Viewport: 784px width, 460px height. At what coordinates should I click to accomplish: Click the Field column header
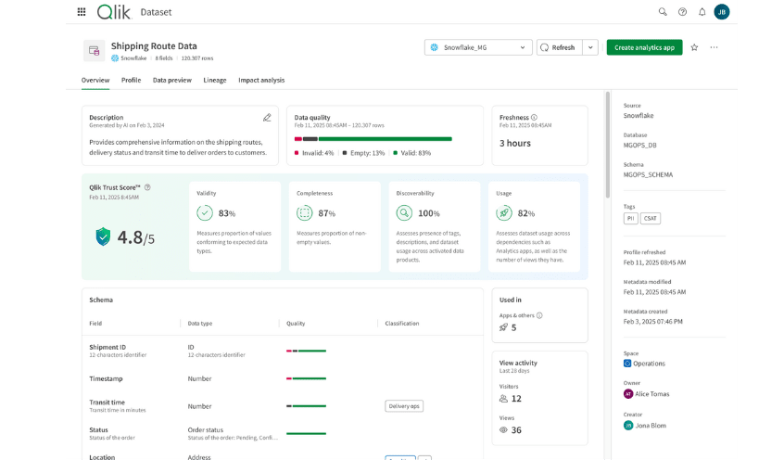[95, 324]
